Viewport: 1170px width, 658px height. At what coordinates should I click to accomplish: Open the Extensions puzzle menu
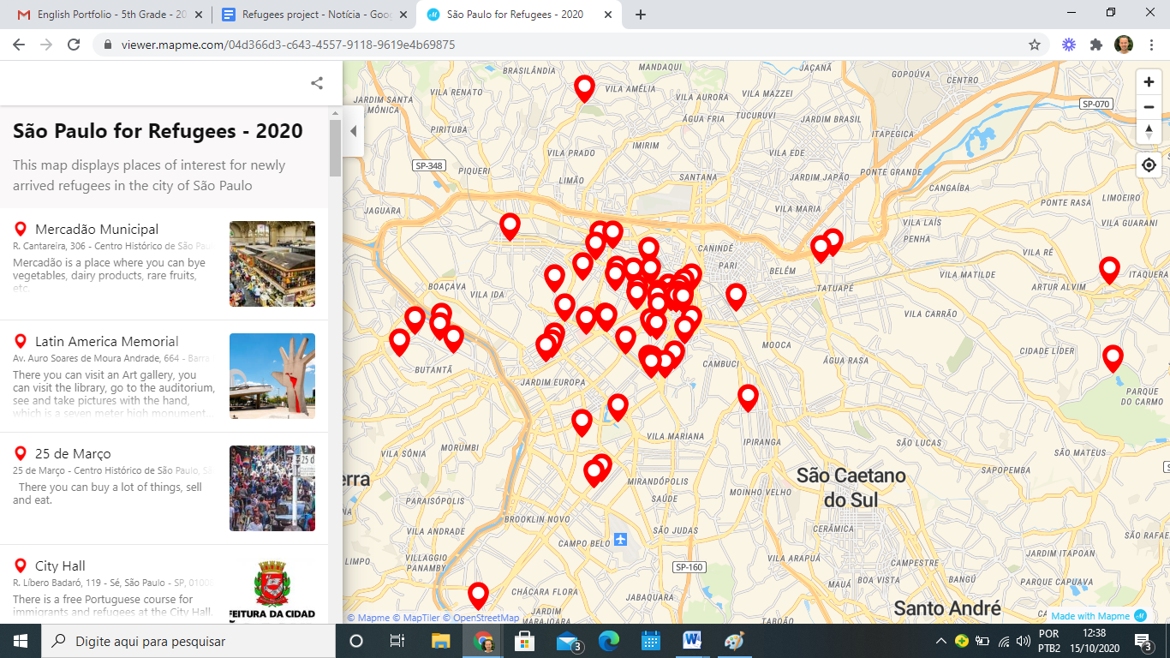[x=1096, y=45]
